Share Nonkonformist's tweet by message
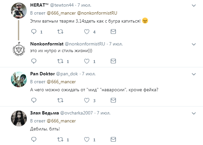This screenshot has height=145, width=203. coord(113,61)
